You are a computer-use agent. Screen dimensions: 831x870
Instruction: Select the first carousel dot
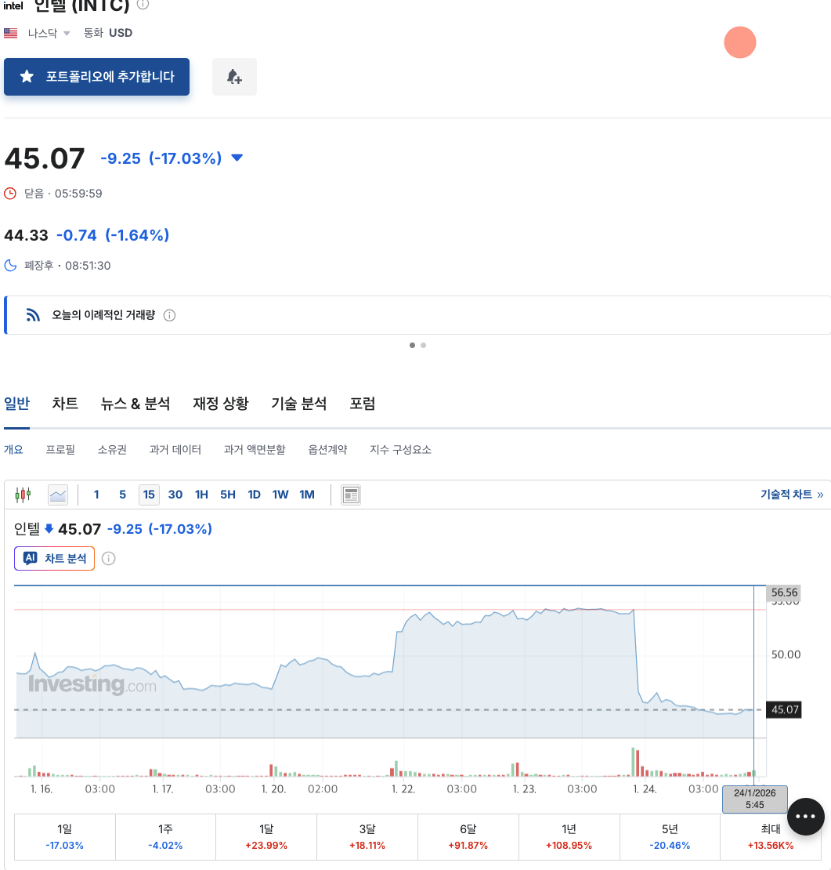click(412, 345)
